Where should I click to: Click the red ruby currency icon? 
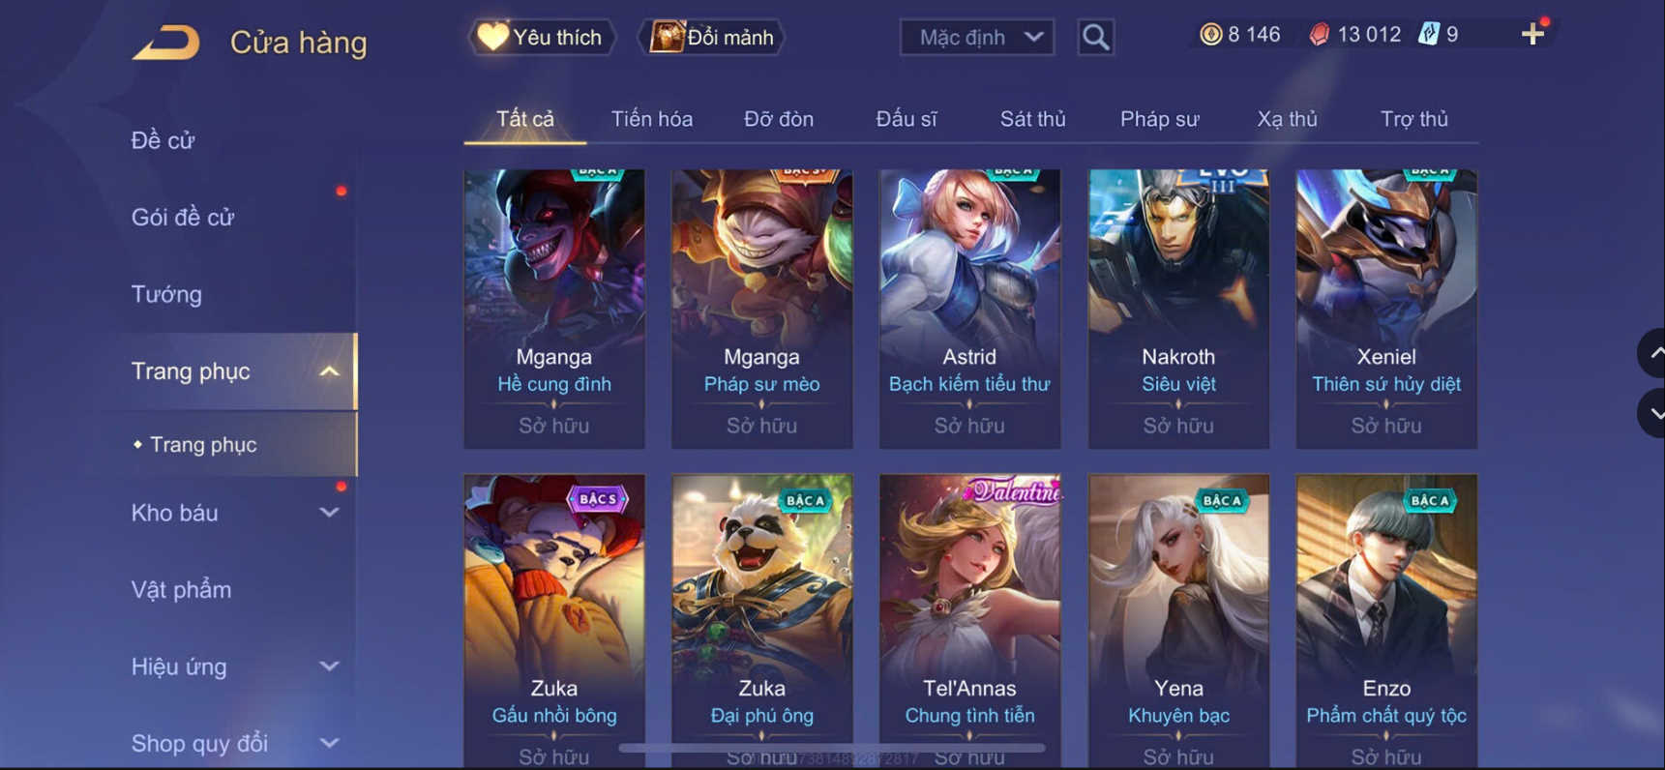coord(1320,35)
